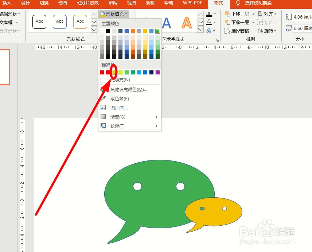Screen dimensions: 312x252
Task: Open the 幻灯片放映 Slide Show tab
Action: pos(88,3)
